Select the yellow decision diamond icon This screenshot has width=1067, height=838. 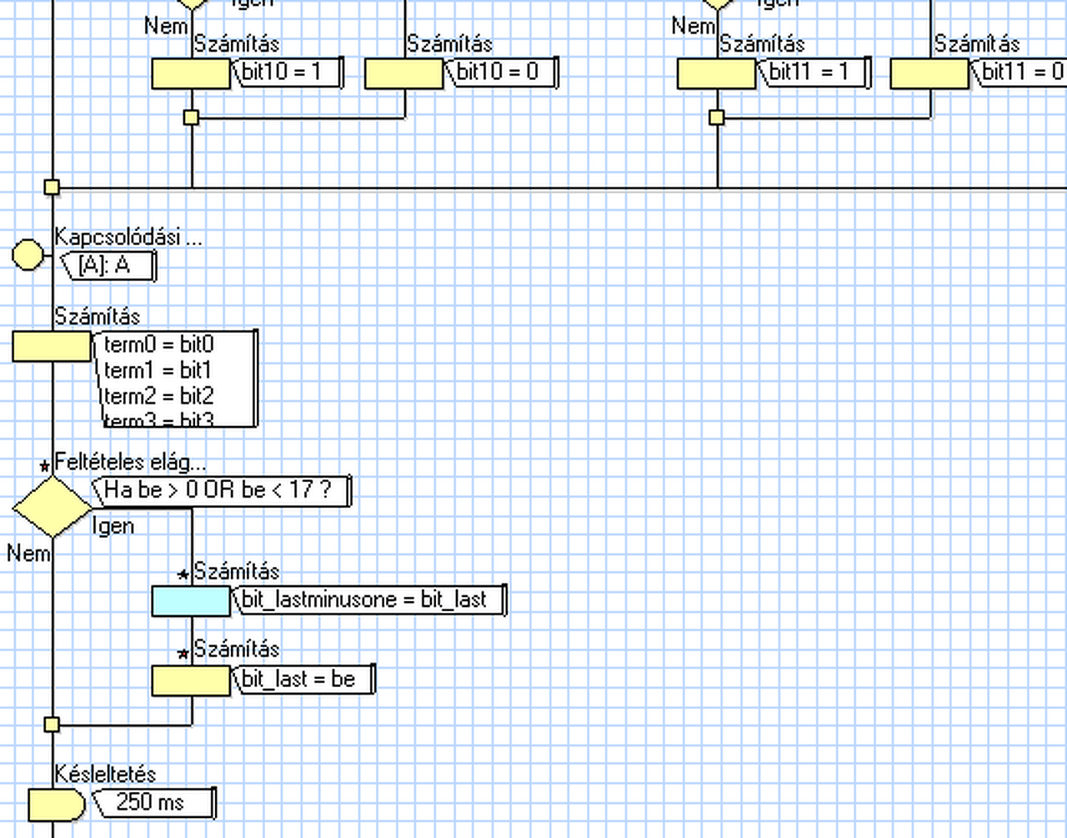(x=53, y=506)
